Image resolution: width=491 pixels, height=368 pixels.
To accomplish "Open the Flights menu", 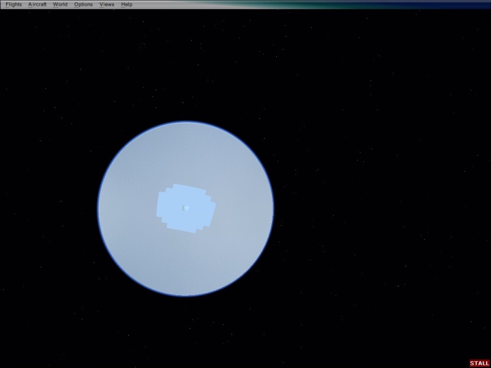I will 14,4.
